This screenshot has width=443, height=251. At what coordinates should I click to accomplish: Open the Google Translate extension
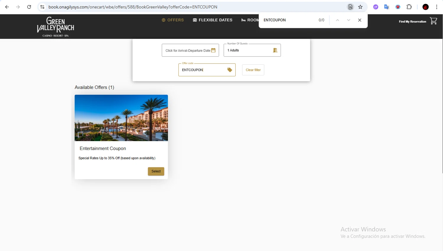click(387, 7)
